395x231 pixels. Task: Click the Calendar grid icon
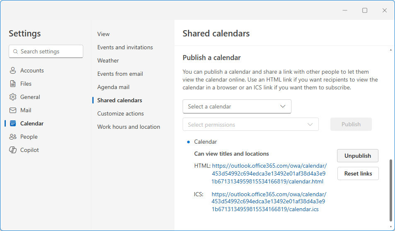coord(12,123)
